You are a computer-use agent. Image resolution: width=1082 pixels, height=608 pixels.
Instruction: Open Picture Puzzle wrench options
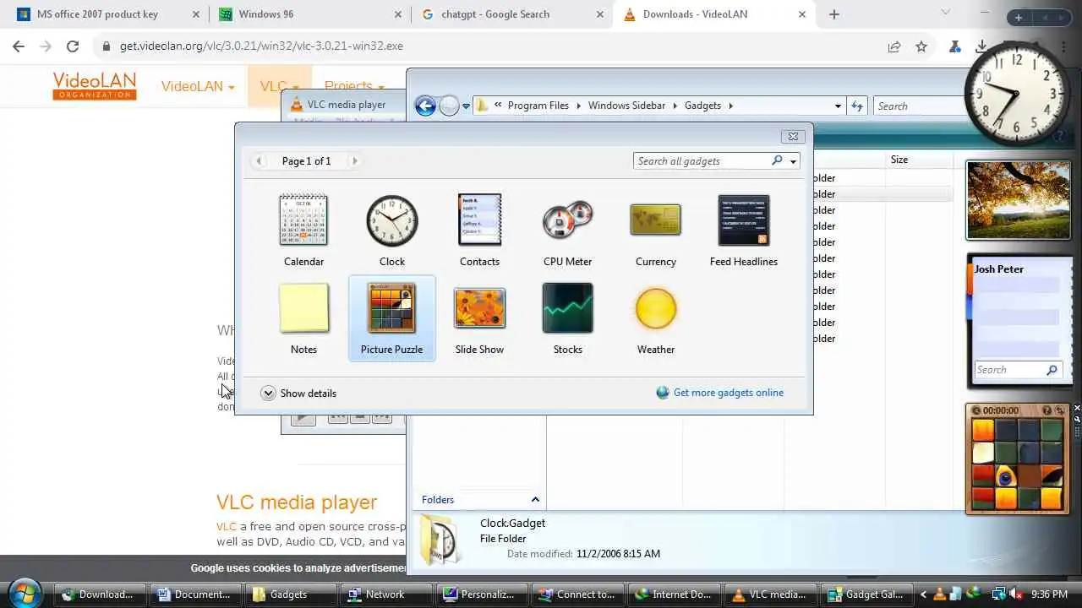(x=1077, y=420)
